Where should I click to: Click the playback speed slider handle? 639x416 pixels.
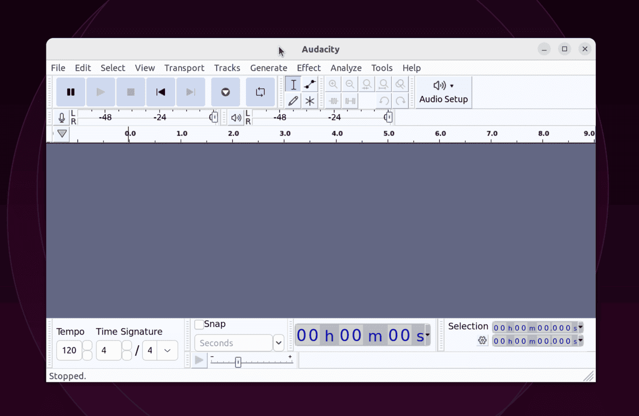point(238,362)
